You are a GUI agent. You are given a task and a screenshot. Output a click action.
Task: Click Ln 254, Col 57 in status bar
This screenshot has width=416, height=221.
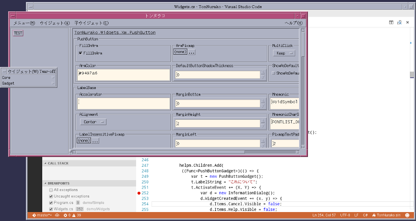(x=324, y=215)
